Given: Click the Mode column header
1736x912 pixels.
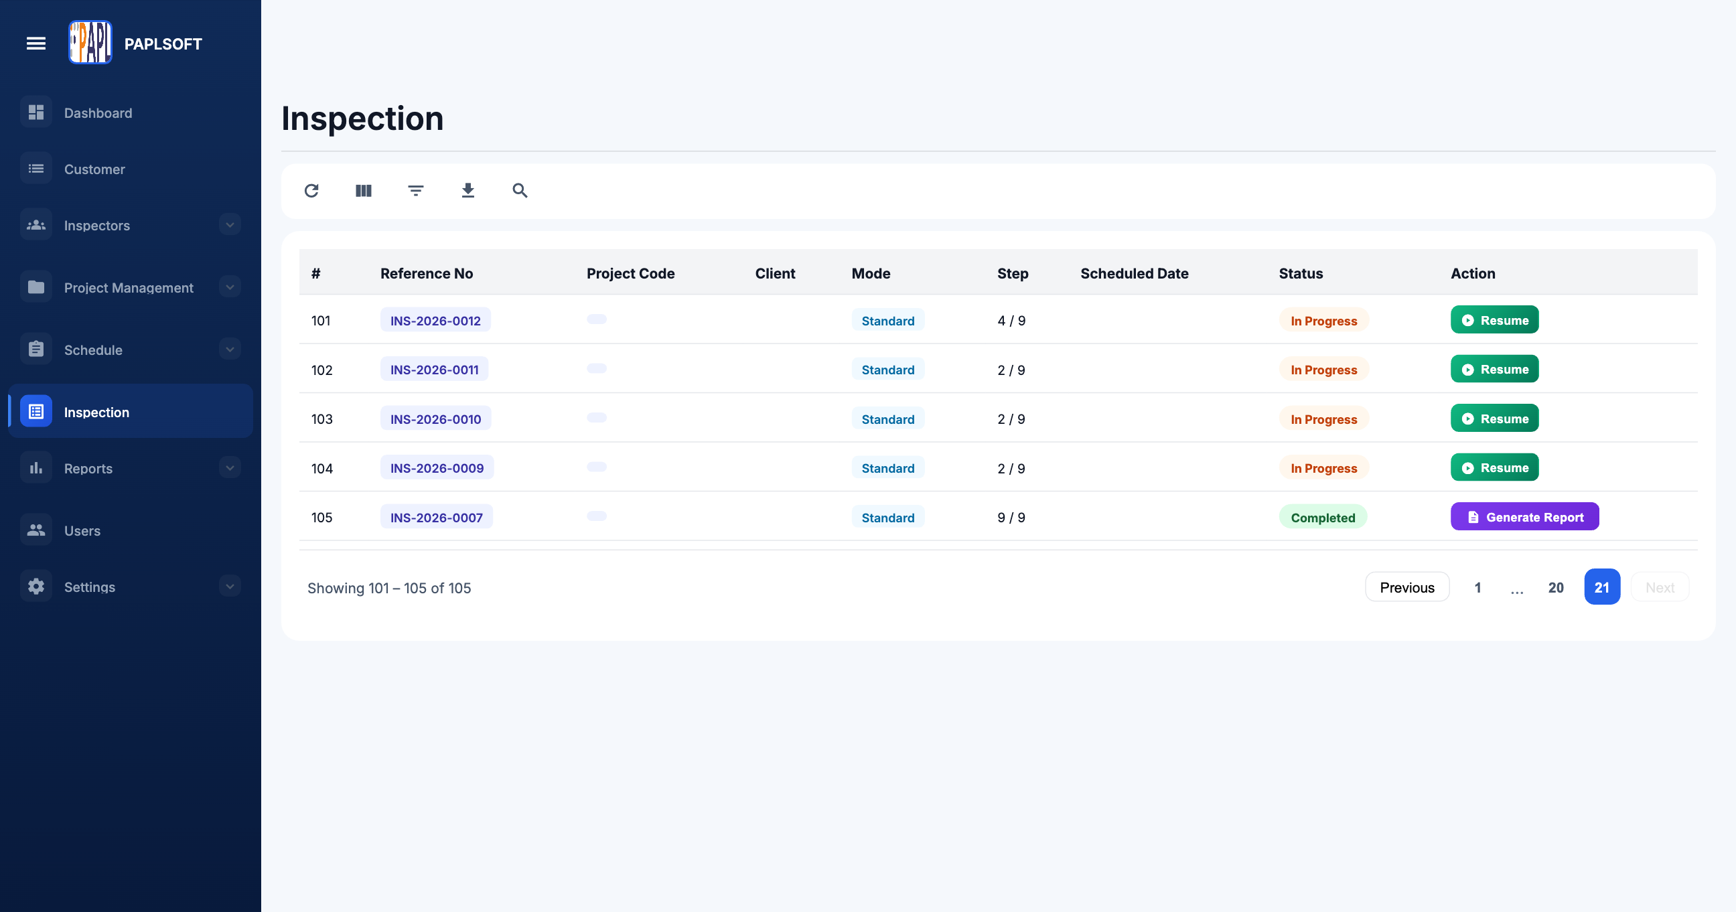Looking at the screenshot, I should [x=871, y=273].
